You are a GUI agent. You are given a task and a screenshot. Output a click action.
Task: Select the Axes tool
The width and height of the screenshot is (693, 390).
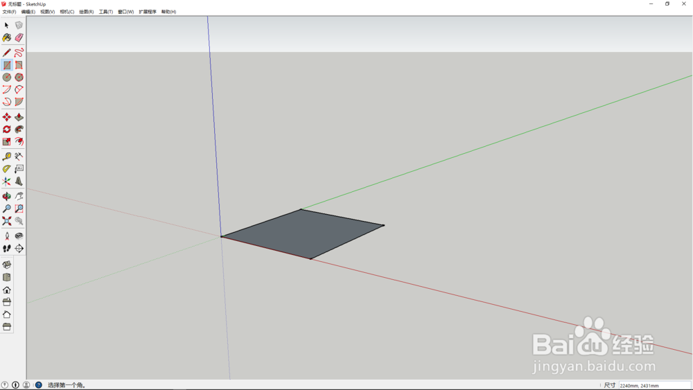pyautogui.click(x=7, y=181)
